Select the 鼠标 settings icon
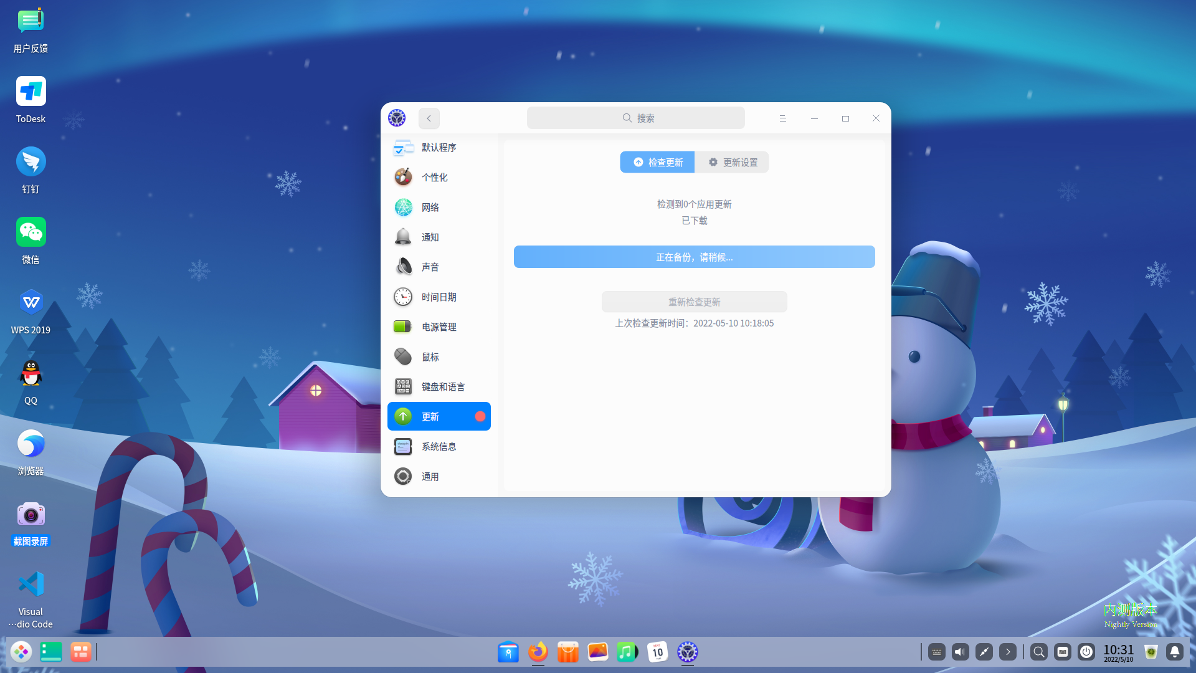The width and height of the screenshot is (1196, 673). pos(403,356)
